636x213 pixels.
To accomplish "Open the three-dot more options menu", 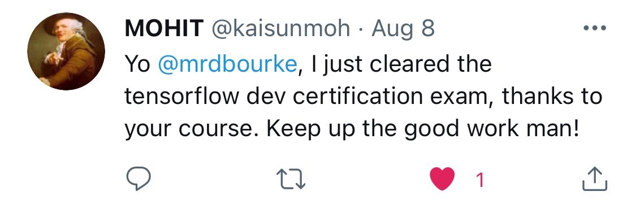I will (x=594, y=28).
